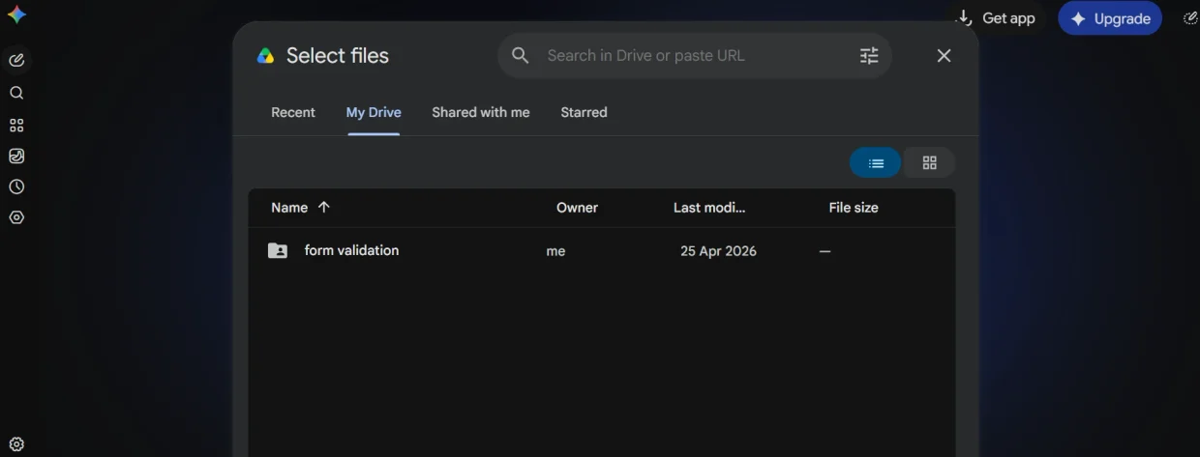Click the date 25 Apr 2026
1200x457 pixels.
[718, 251]
